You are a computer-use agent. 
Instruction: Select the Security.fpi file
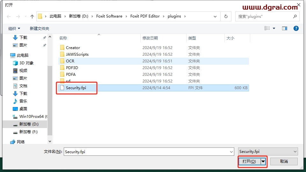[x=76, y=88]
